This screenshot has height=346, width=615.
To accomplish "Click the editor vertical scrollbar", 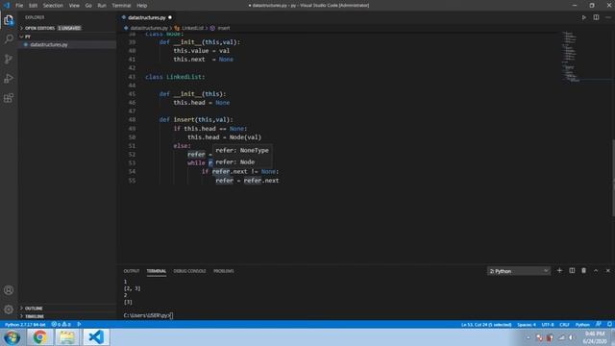I will (x=613, y=178).
